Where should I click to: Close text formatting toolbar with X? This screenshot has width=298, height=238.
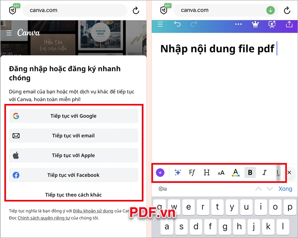click(x=289, y=173)
